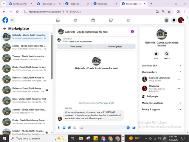Open Elizabet 4beds 2baths conversation

pyautogui.click(x=25, y=132)
